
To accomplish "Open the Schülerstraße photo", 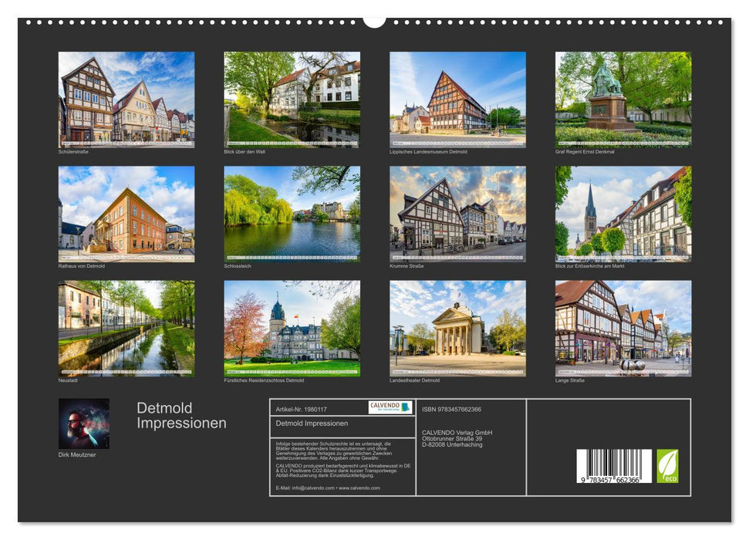I will click(x=127, y=99).
